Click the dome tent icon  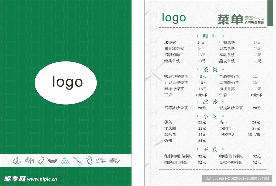(x=16, y=160)
